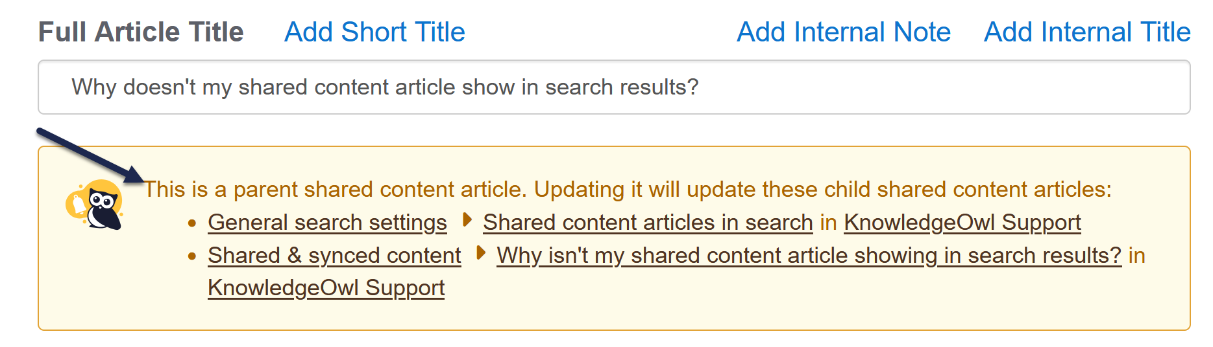This screenshot has height=347, width=1213.
Task: Click the Add Short Title link
Action: tap(374, 32)
